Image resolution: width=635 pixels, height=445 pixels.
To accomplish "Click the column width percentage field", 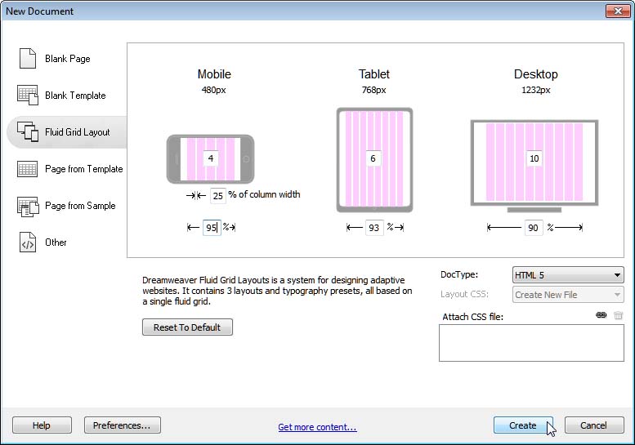I will tap(217, 195).
